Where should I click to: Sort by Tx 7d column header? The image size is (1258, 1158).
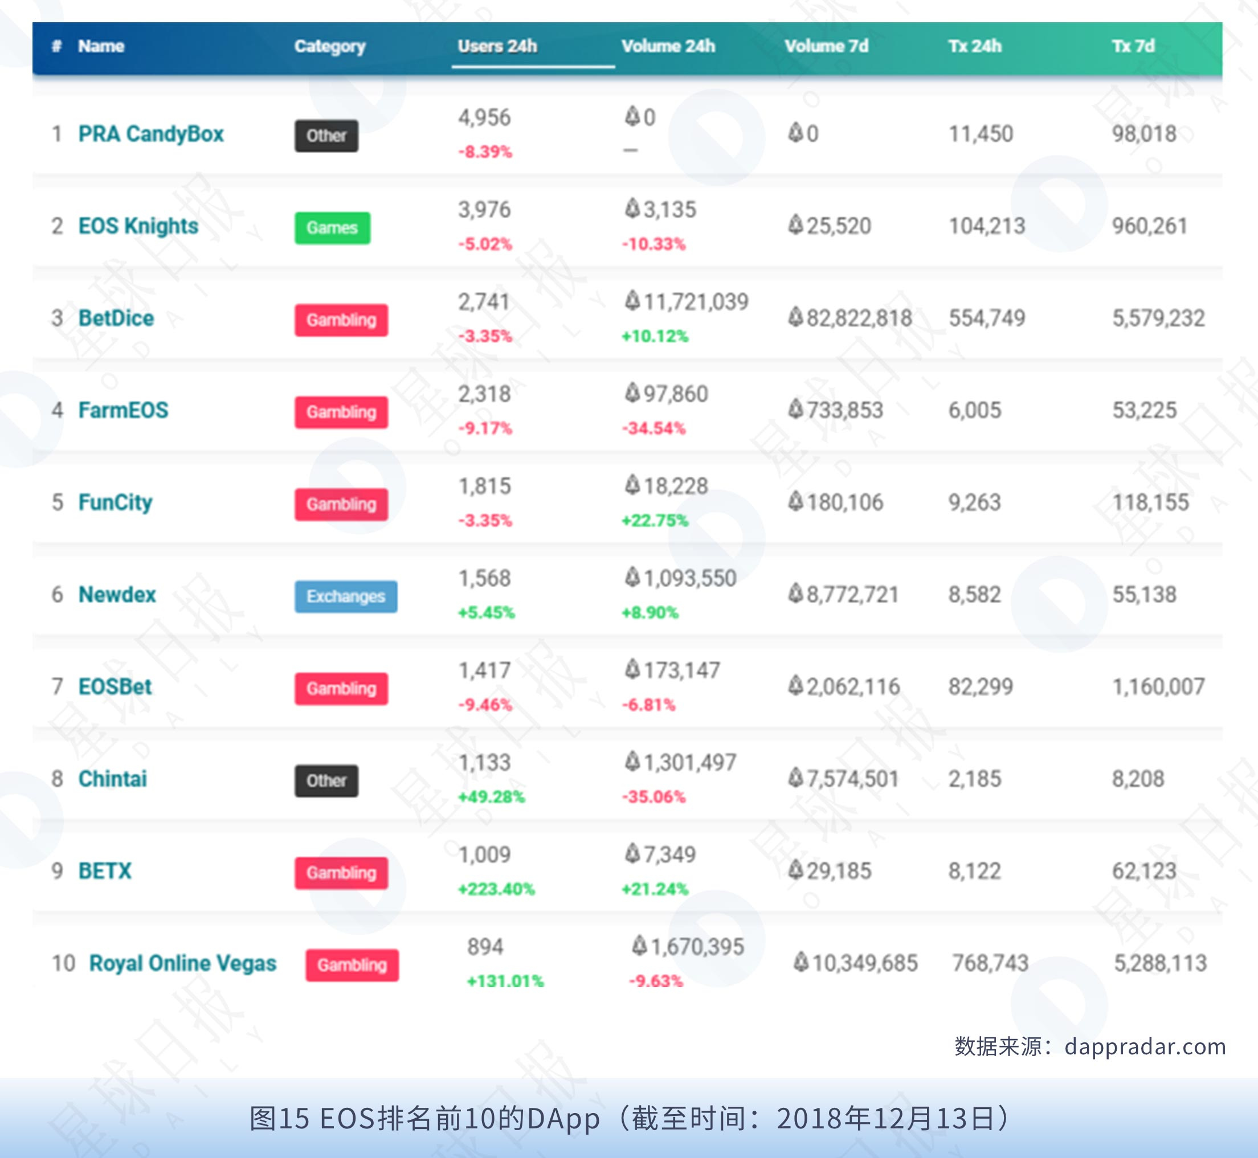tap(1133, 46)
